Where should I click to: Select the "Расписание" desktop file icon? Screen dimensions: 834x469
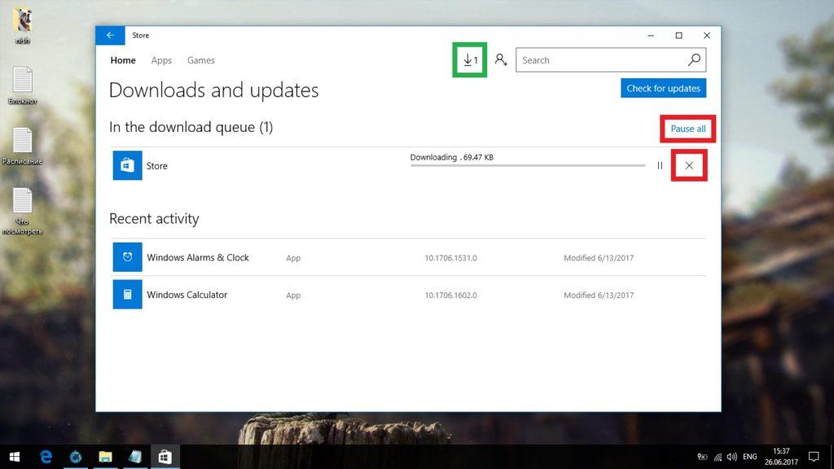point(22,147)
